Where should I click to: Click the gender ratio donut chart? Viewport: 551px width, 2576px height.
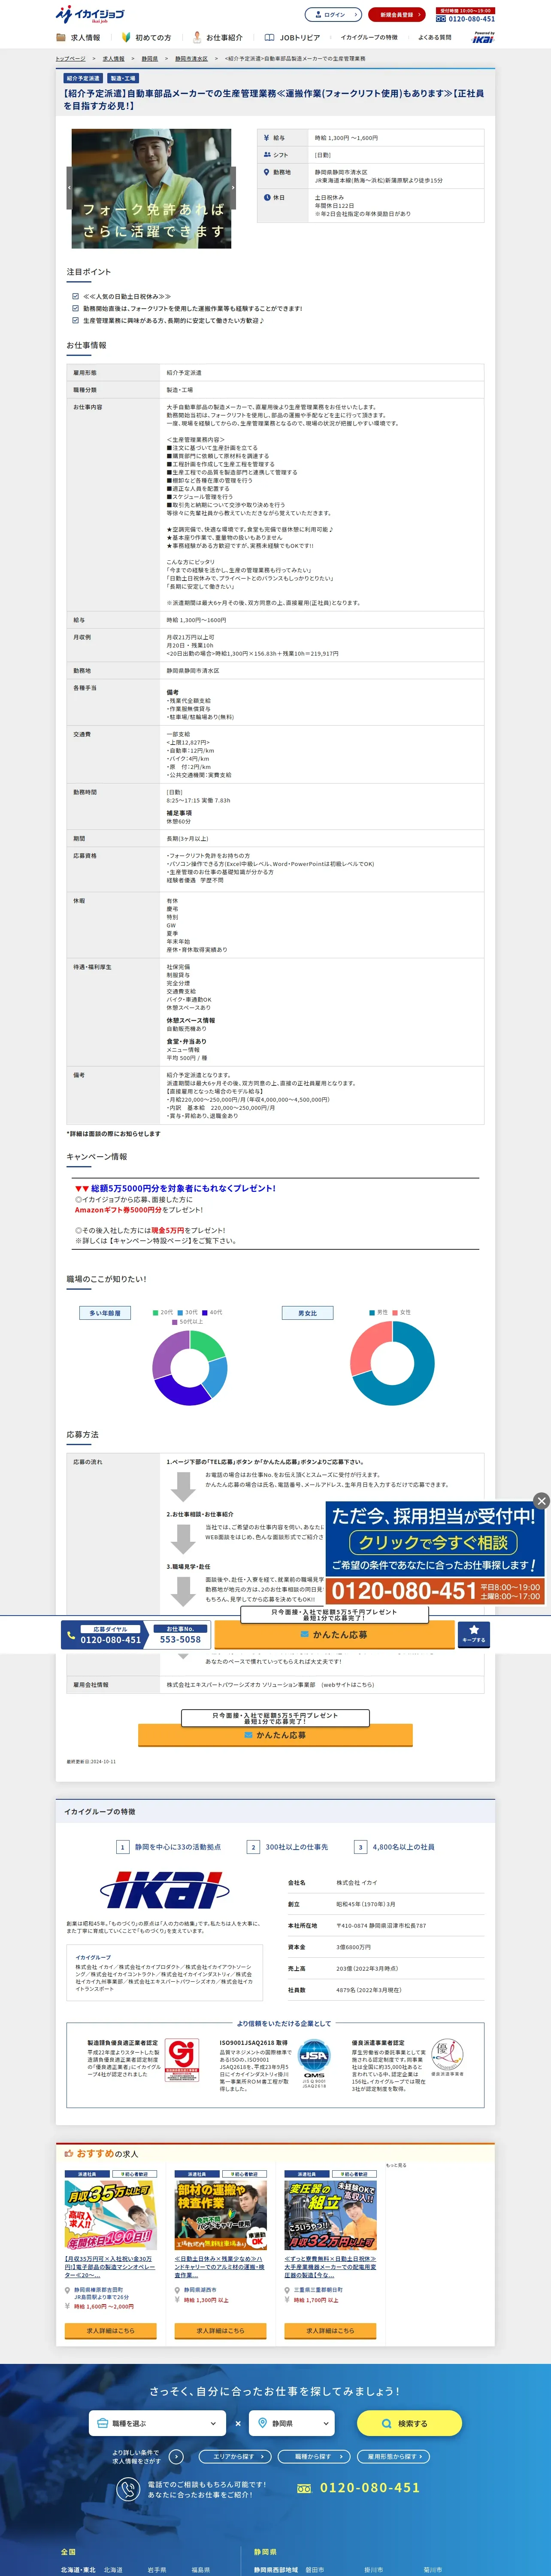click(x=392, y=1364)
